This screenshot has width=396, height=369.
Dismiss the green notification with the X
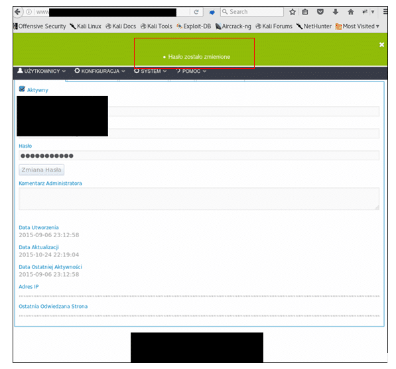point(381,44)
